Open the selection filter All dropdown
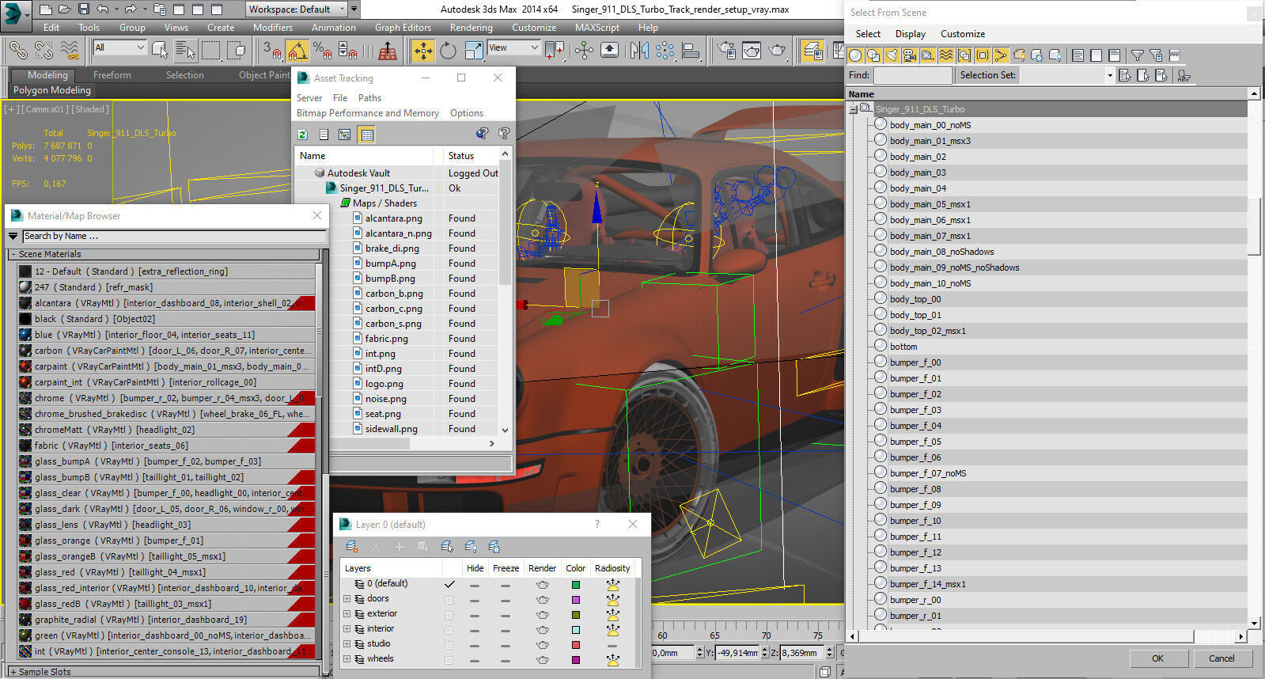Image resolution: width=1265 pixels, height=679 pixels. (120, 47)
